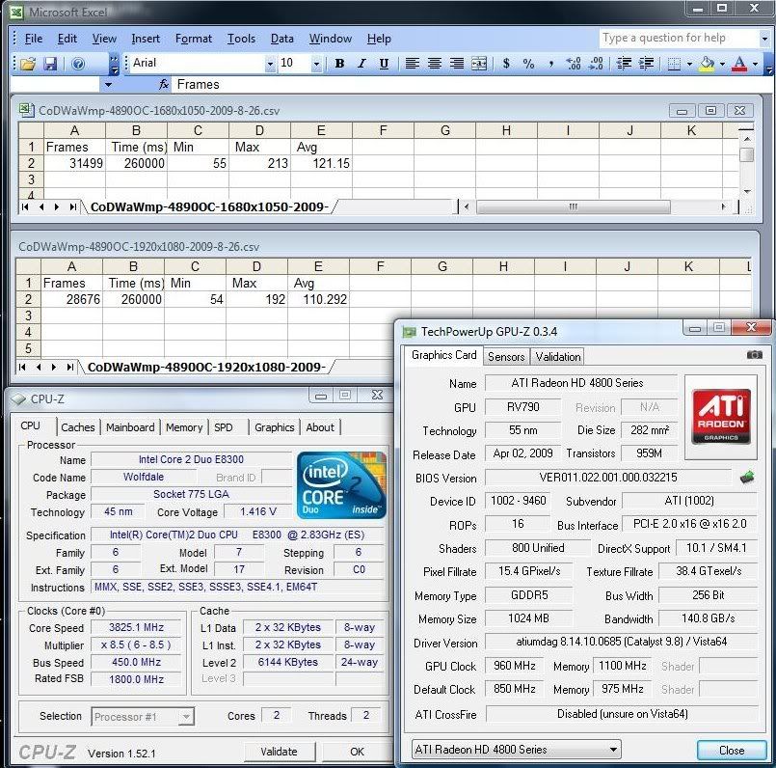Screen dimensions: 776x768
Task: Switch to GPU-Z Validation tab
Action: click(x=558, y=357)
